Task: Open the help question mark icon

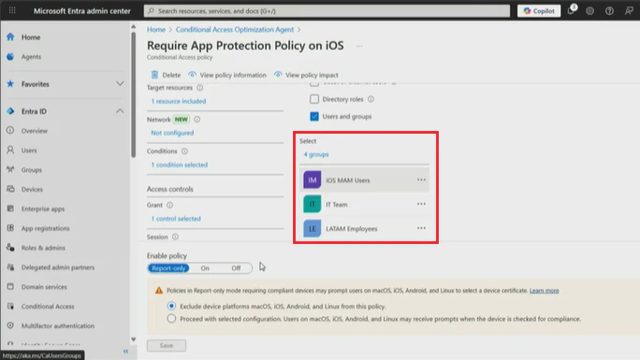Action: (609, 11)
